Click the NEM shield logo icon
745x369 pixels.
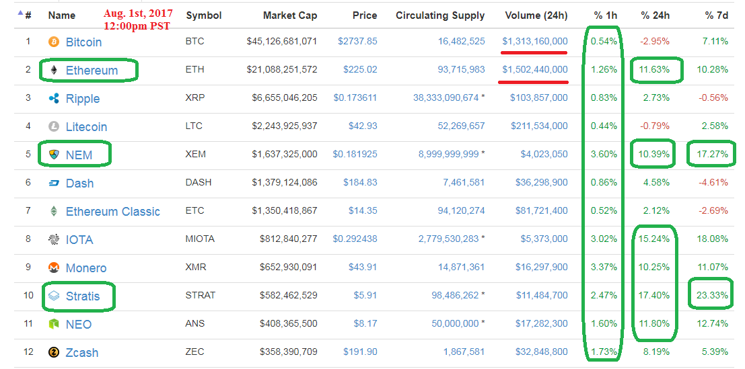pyautogui.click(x=54, y=155)
